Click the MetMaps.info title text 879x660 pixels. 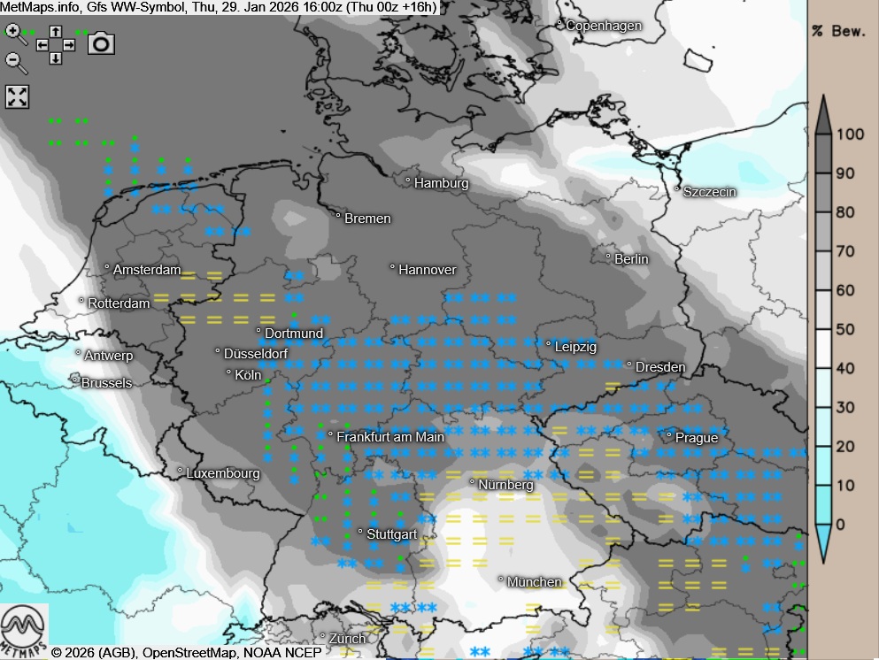coord(40,7)
